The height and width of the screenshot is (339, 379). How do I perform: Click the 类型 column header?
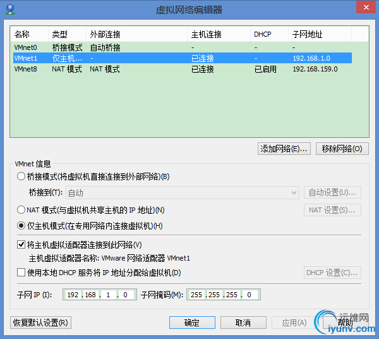67,34
